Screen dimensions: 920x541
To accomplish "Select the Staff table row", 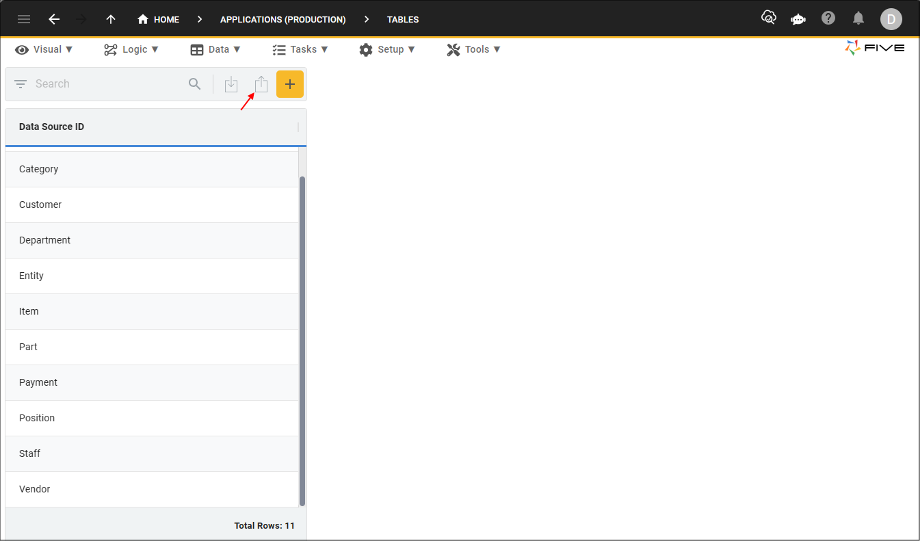I will pyautogui.click(x=152, y=453).
